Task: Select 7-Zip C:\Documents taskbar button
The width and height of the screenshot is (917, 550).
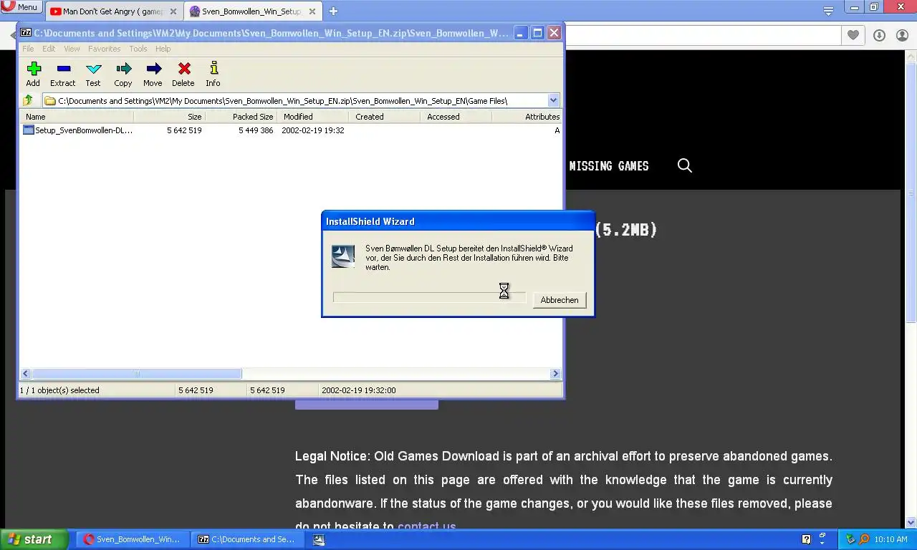Action: click(248, 539)
